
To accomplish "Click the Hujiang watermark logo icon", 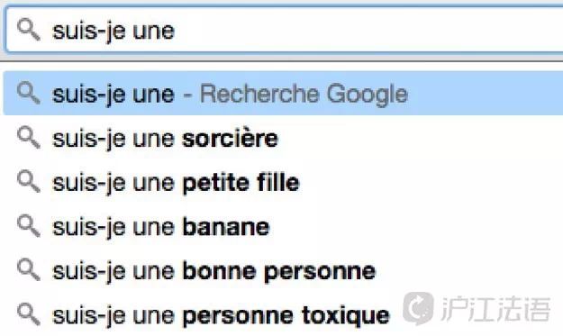I will click(x=418, y=308).
